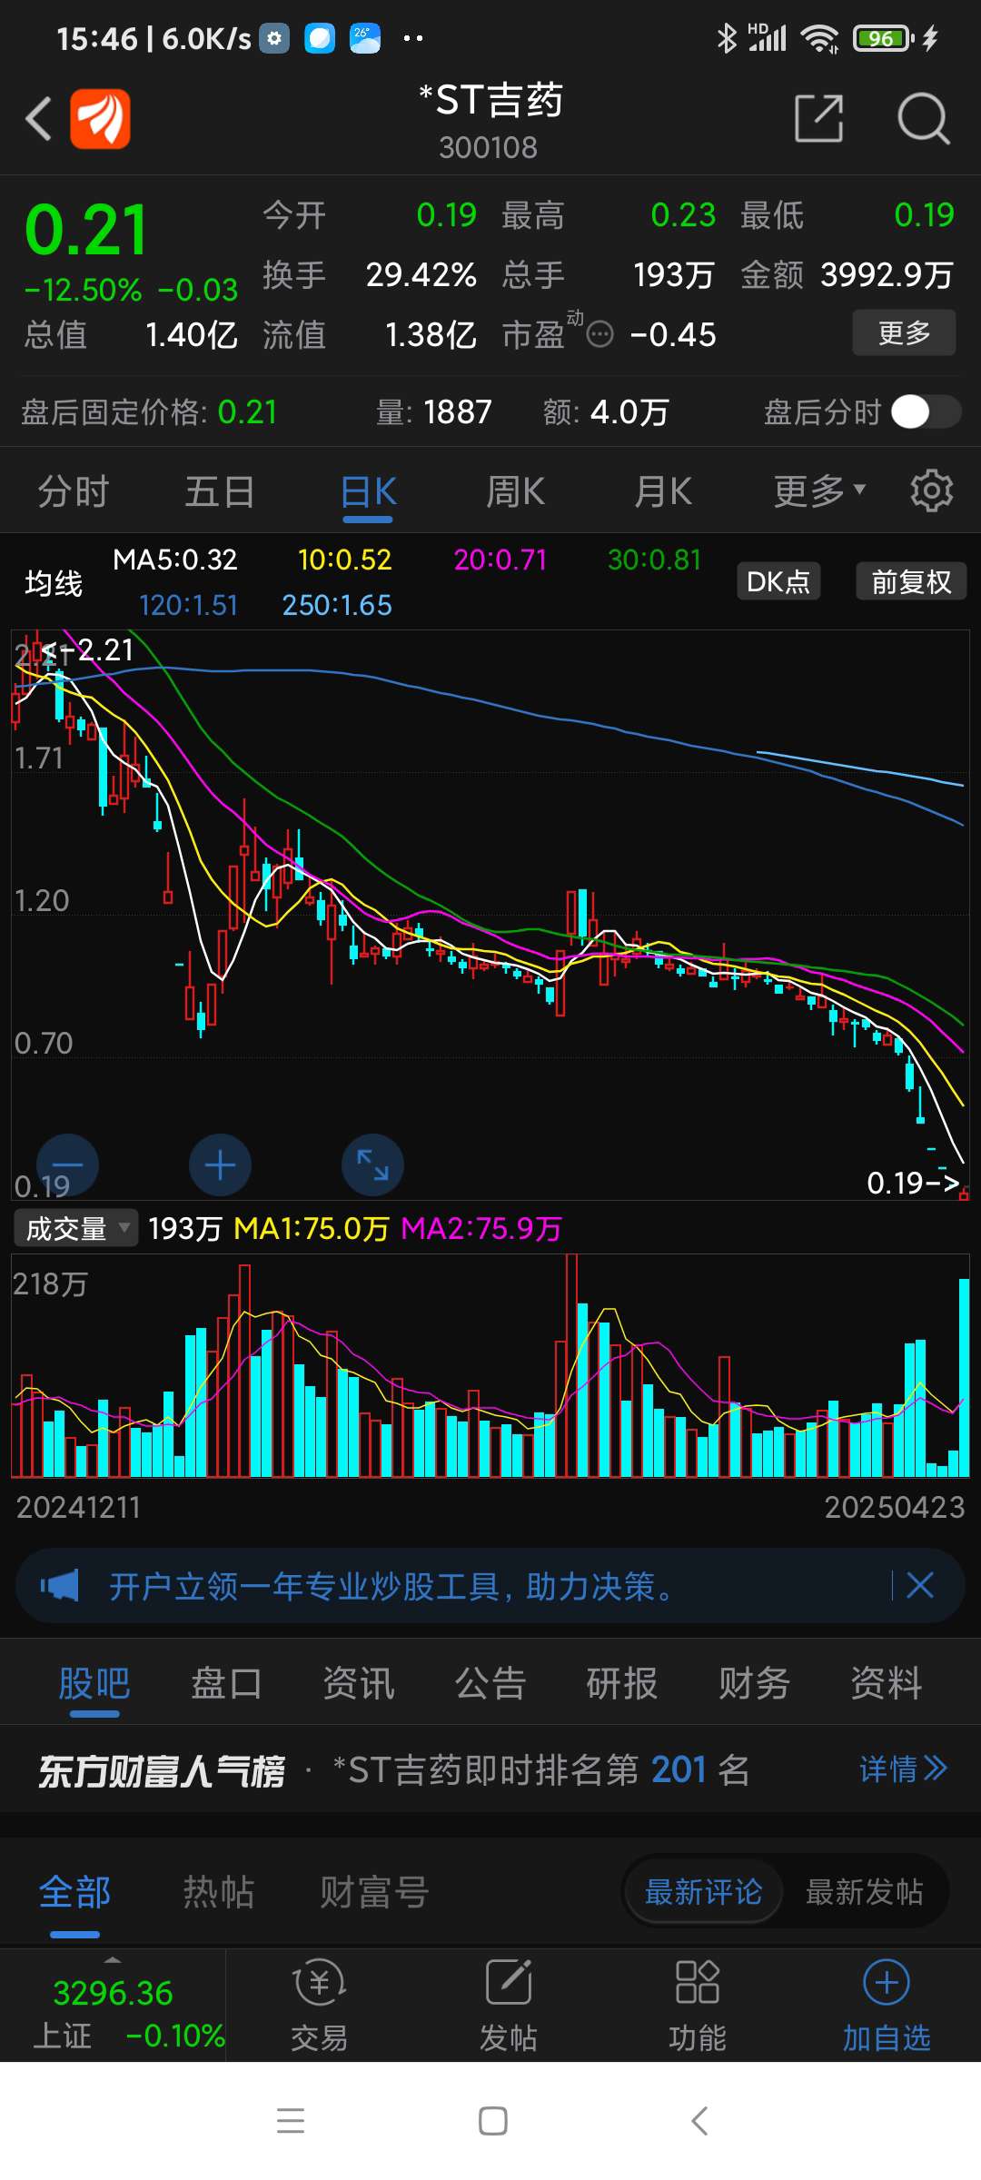
Task: Tap the 250:1.65 moving average value
Action: click(337, 605)
